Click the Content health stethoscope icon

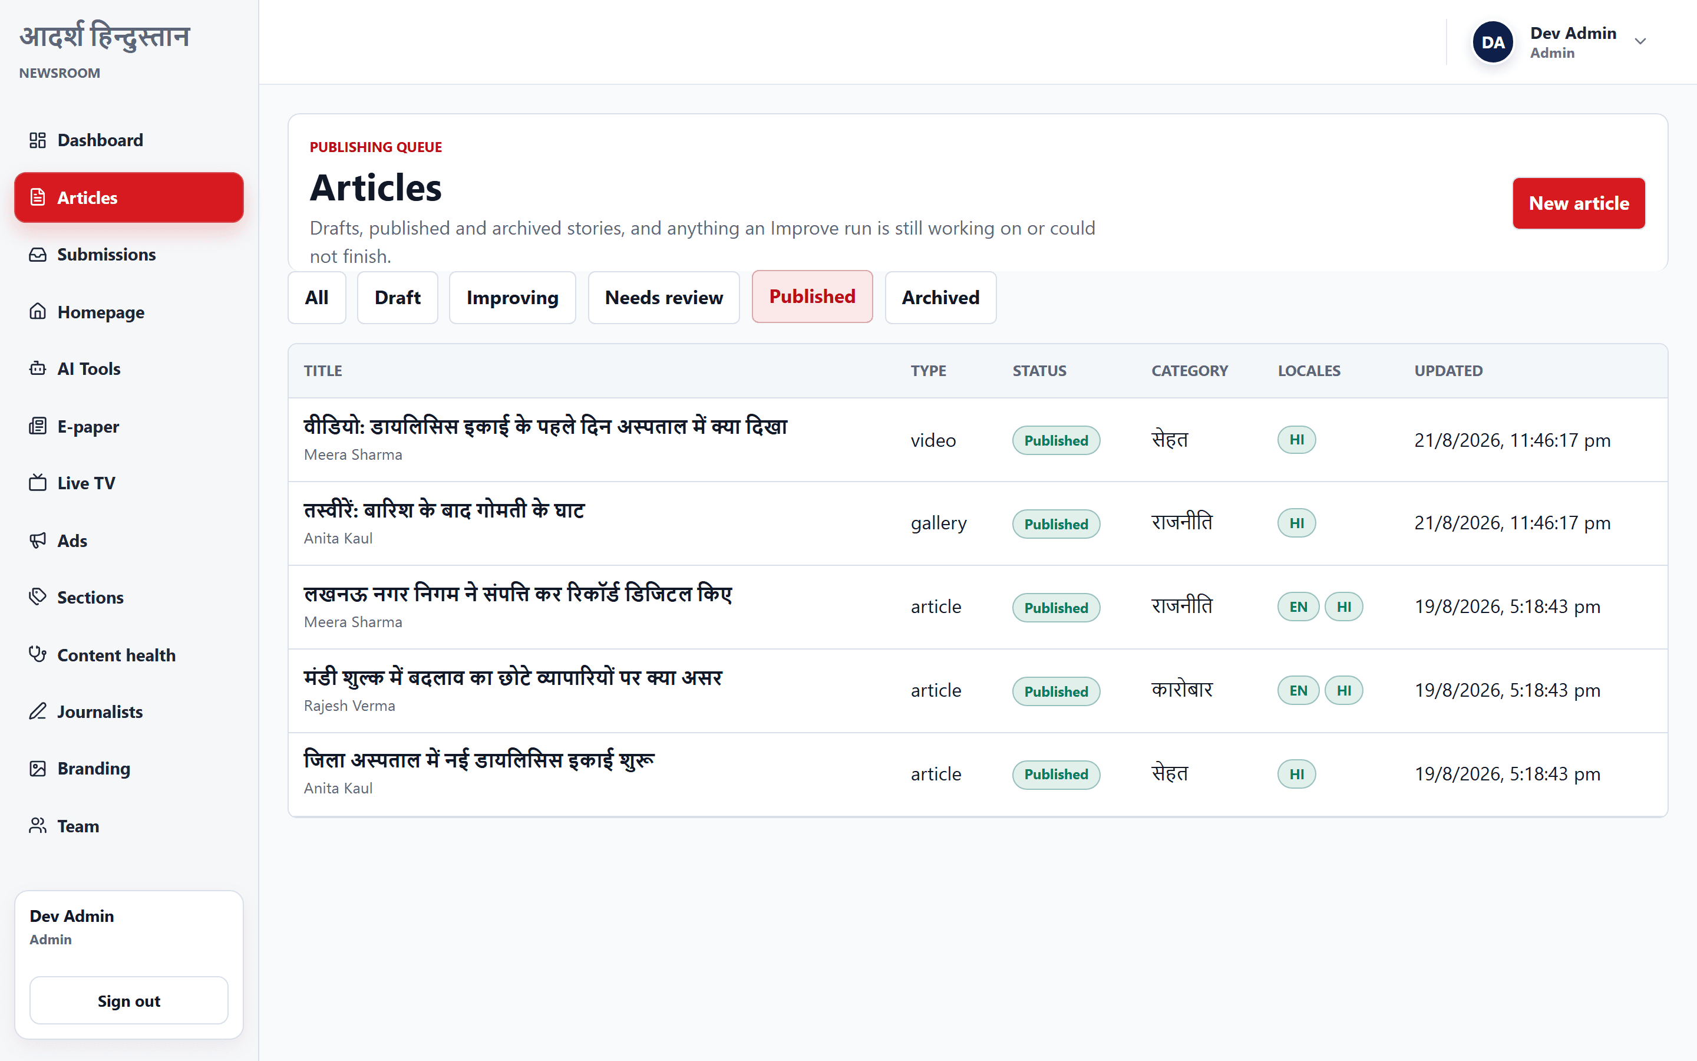(38, 655)
